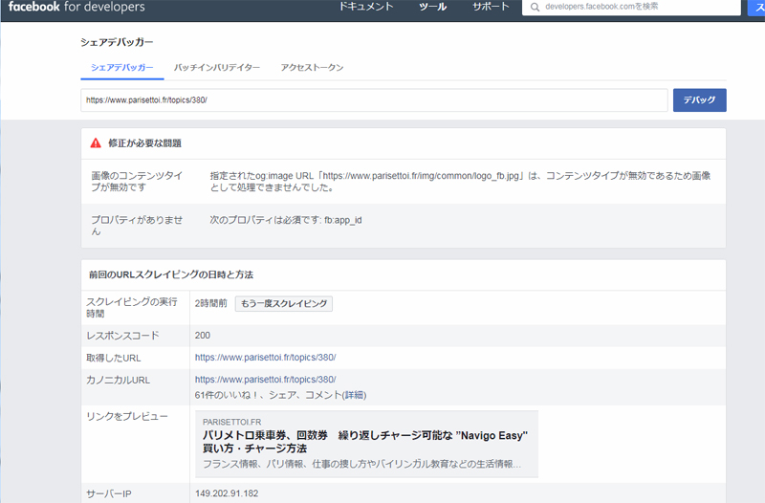Image resolution: width=765 pixels, height=503 pixels.
Task: Click the preview description フランス情報 text
Action: (361, 464)
